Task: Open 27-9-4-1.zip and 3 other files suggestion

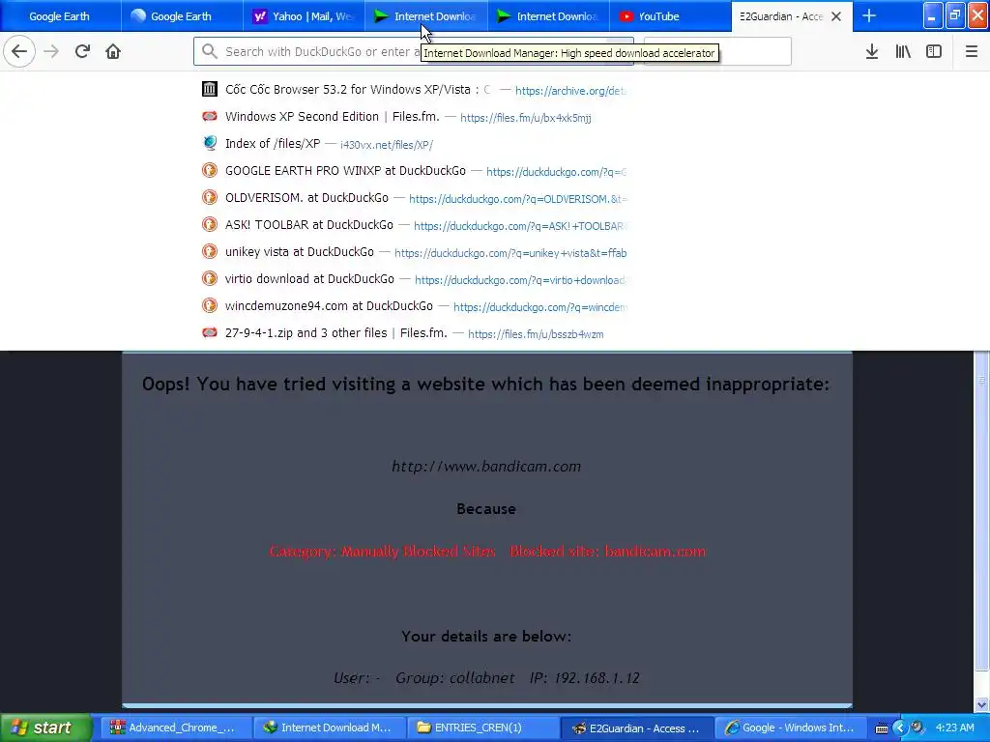Action: pyautogui.click(x=414, y=333)
